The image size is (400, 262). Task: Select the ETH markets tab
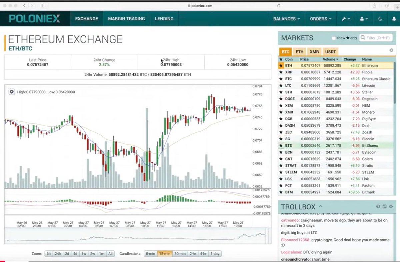(300, 52)
